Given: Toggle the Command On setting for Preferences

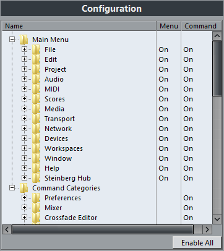Looking at the screenshot, I should (188, 198).
